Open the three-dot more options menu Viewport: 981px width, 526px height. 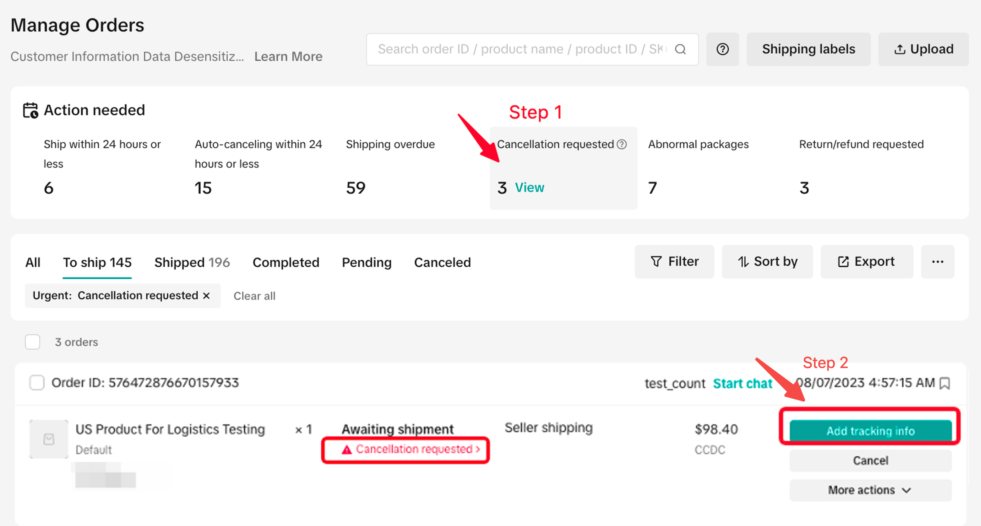click(x=937, y=262)
